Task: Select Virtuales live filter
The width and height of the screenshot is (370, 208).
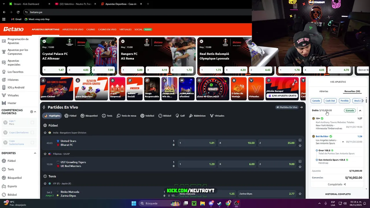Action: pyautogui.click(x=217, y=116)
